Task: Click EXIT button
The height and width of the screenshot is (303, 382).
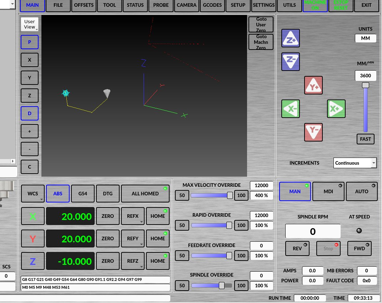Action: pos(366,5)
